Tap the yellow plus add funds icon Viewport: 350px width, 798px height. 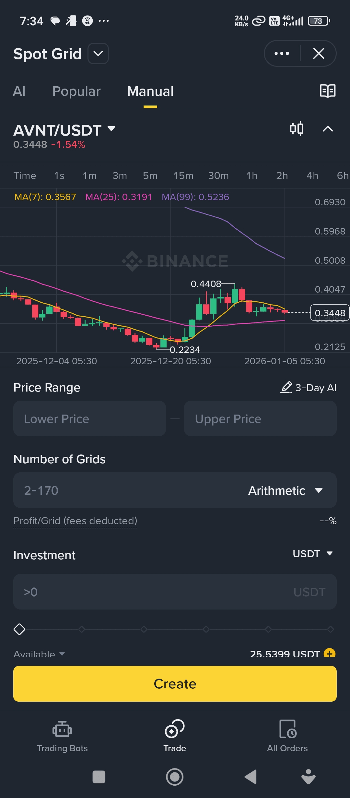330,653
